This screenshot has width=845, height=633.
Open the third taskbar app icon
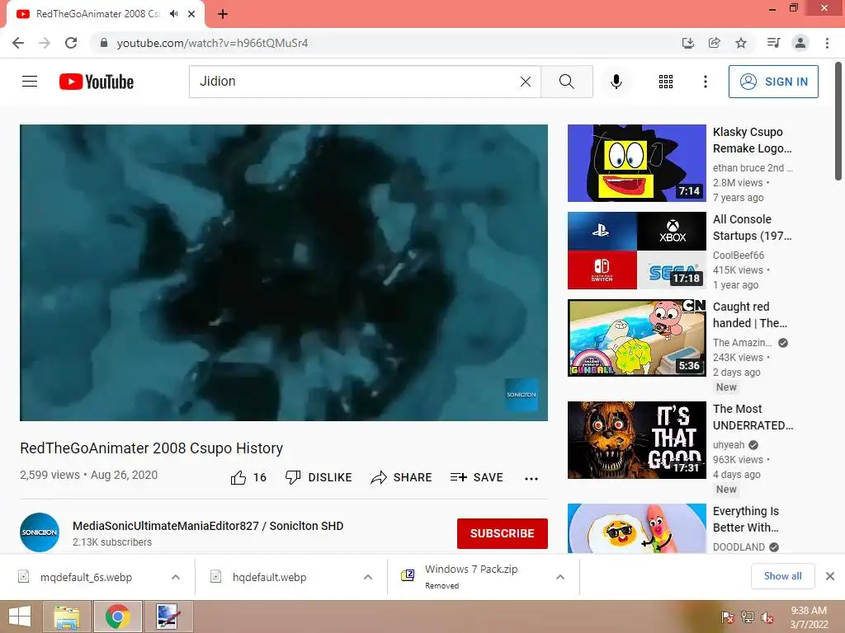pyautogui.click(x=168, y=617)
